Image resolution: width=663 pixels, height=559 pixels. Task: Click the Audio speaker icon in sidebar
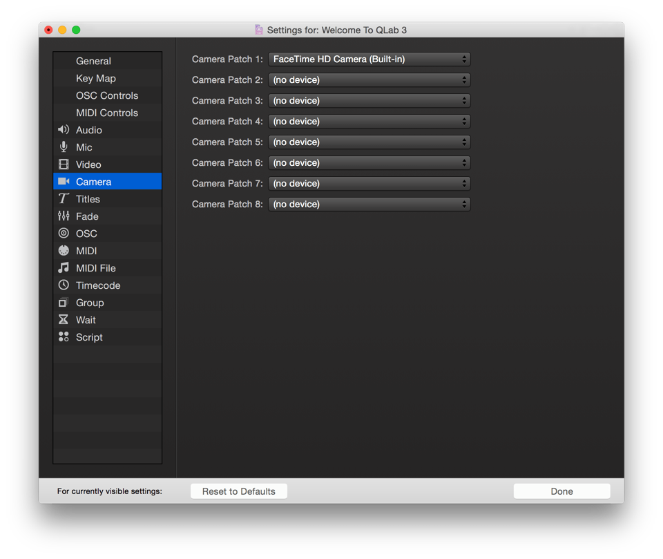[64, 130]
